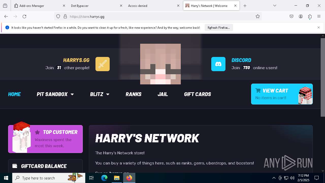The height and width of the screenshot is (183, 325).
Task: Close the Add-ons Manager tab
Action: pyautogui.click(x=64, y=6)
